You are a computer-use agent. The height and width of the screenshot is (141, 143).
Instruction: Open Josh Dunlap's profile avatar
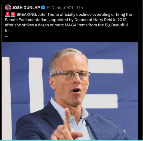pyautogui.click(x=8, y=7)
